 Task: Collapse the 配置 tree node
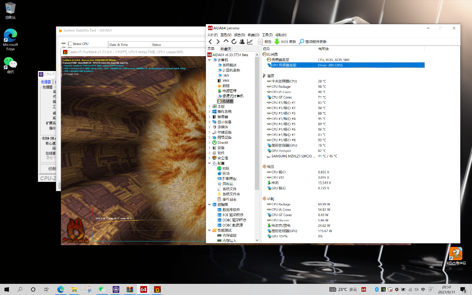(209, 163)
